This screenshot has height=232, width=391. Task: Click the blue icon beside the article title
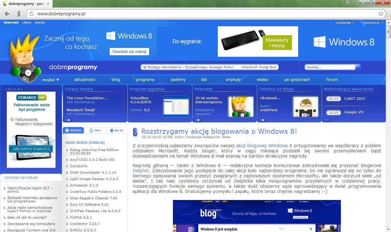point(135,132)
